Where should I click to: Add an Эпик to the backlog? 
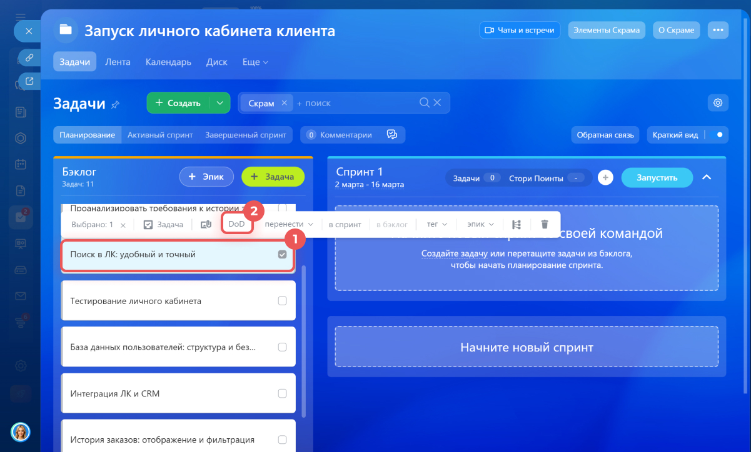206,177
